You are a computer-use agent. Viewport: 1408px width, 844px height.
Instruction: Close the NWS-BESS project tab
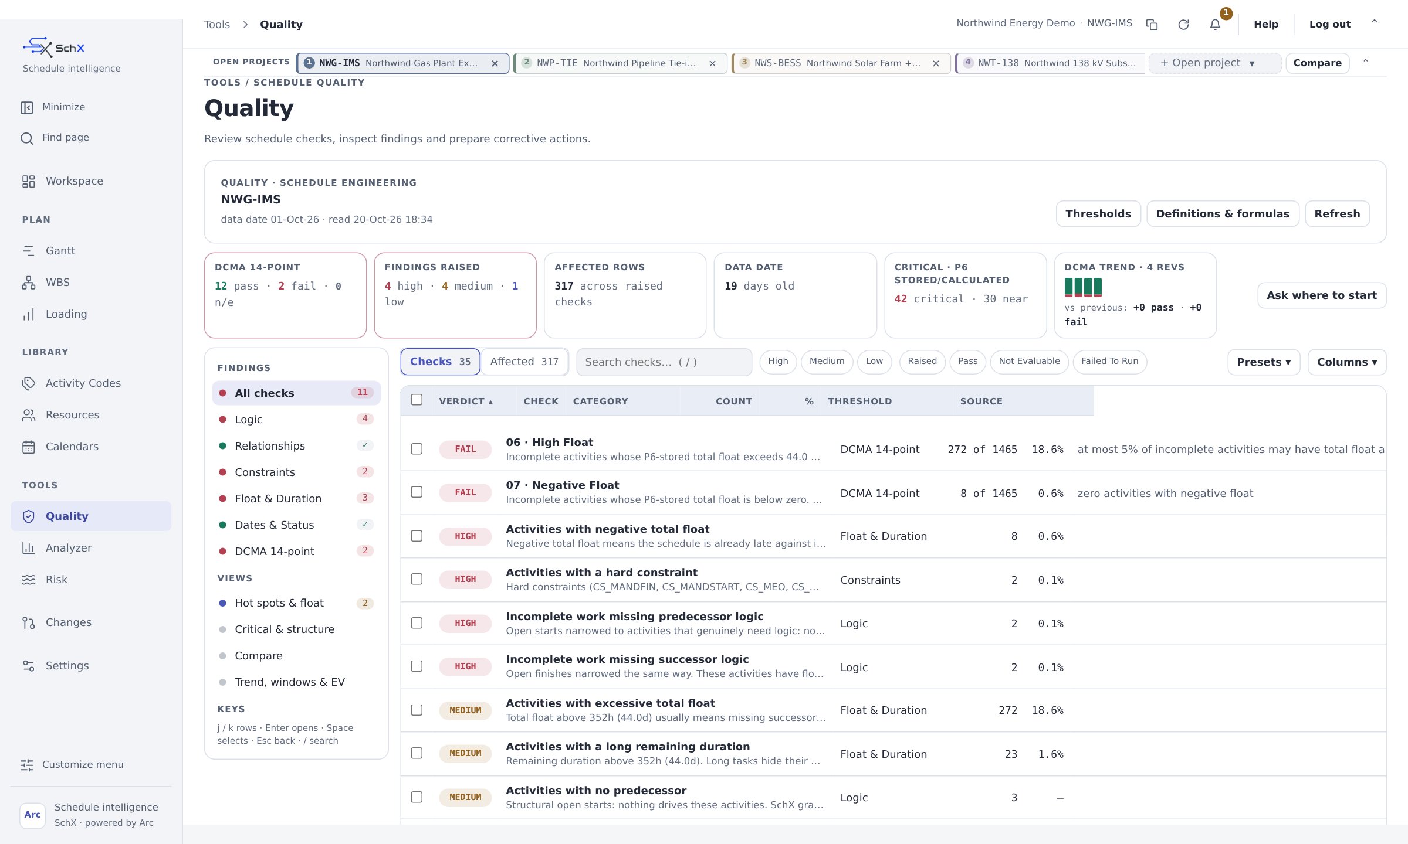click(x=936, y=63)
